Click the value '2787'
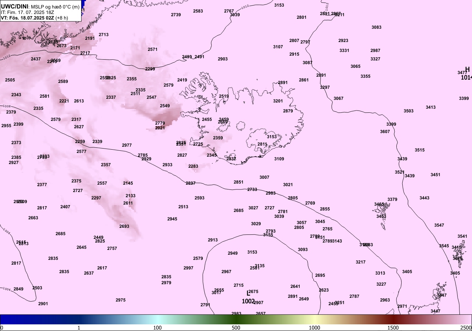This screenshot has height=331, width=472. point(354,296)
